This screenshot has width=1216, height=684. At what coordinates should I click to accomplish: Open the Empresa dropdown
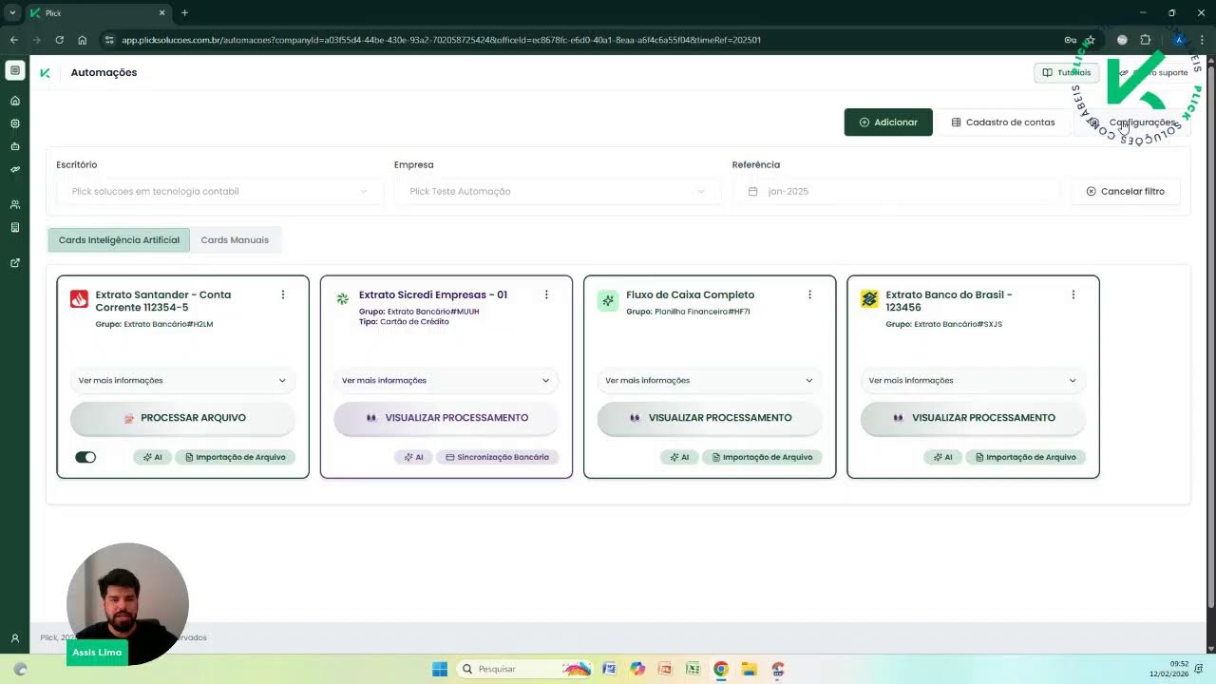coord(558,191)
